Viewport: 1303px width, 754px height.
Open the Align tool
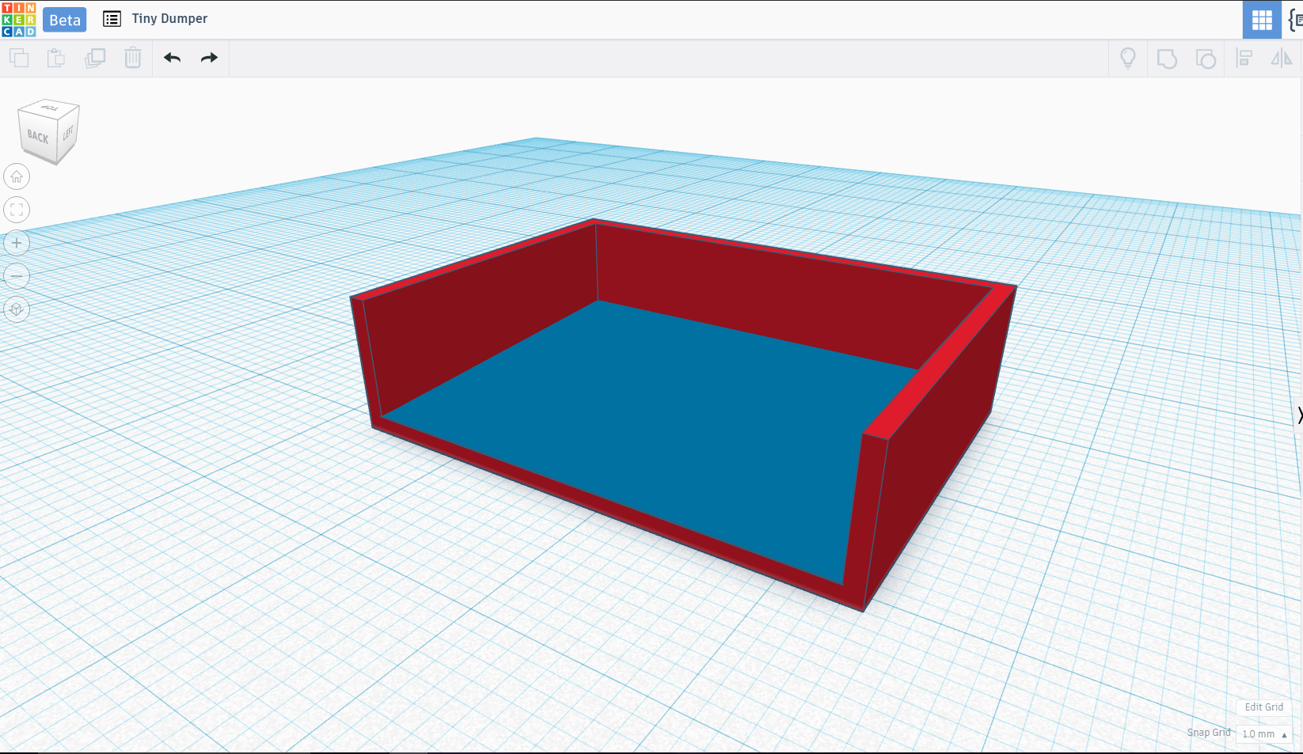tap(1244, 58)
